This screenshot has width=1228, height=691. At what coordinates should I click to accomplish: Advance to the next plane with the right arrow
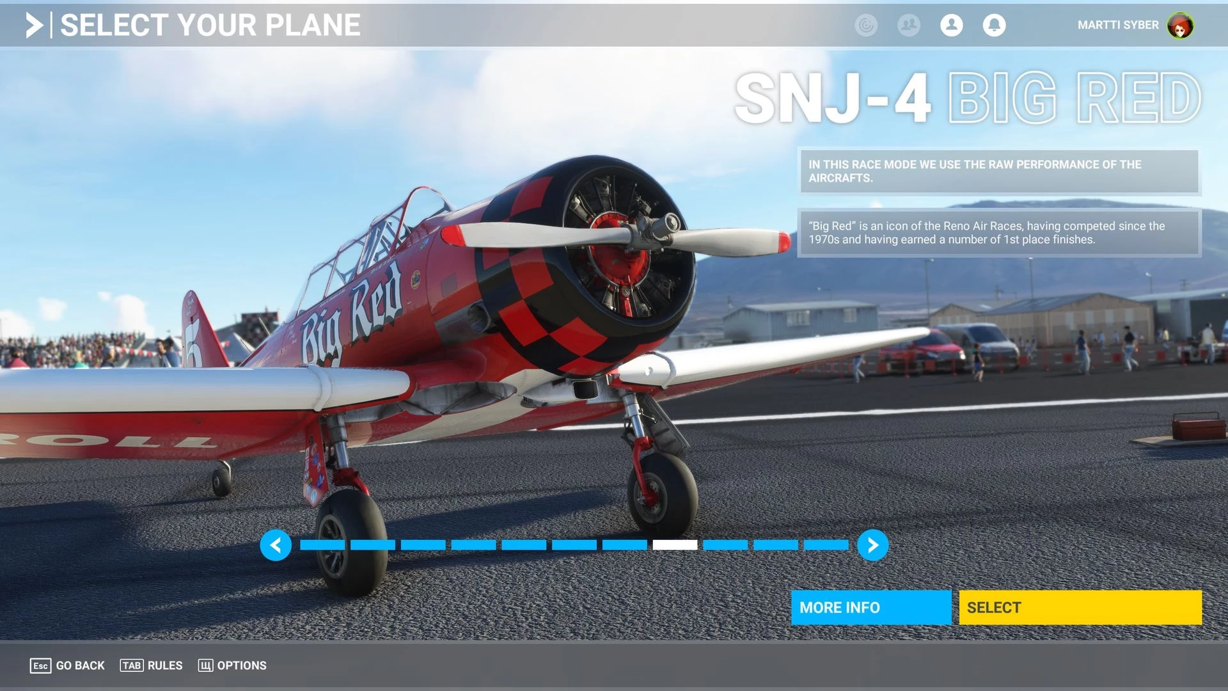click(873, 545)
